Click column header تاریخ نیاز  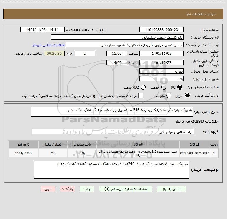(x=23, y=144)
